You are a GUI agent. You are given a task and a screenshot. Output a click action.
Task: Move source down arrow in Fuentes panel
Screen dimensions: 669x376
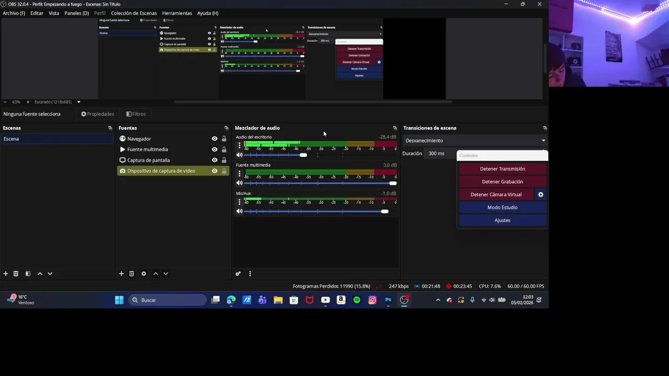click(x=166, y=274)
